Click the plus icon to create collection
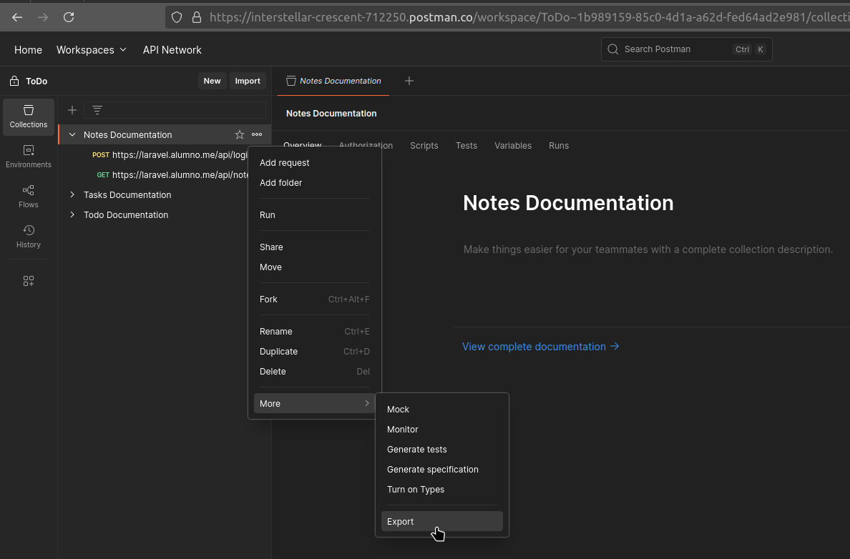This screenshot has height=559, width=850. pos(72,110)
